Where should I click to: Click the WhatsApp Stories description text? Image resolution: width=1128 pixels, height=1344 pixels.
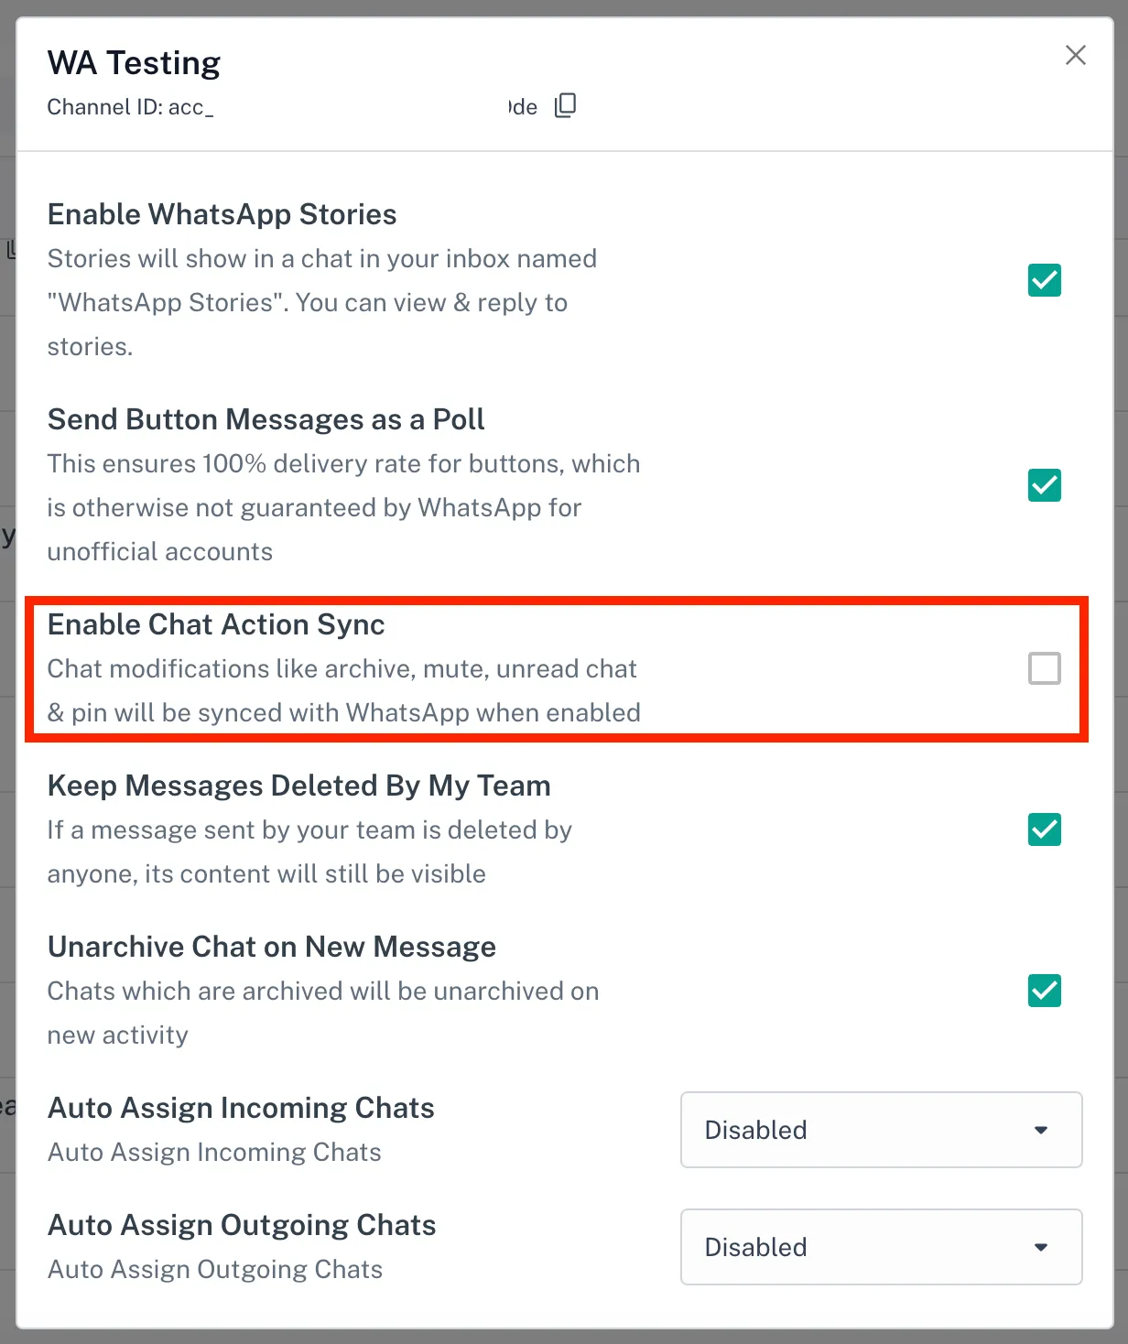pos(320,302)
